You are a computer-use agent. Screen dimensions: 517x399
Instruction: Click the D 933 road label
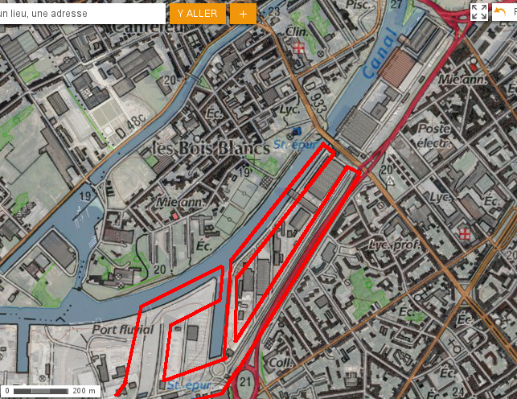pyautogui.click(x=316, y=98)
